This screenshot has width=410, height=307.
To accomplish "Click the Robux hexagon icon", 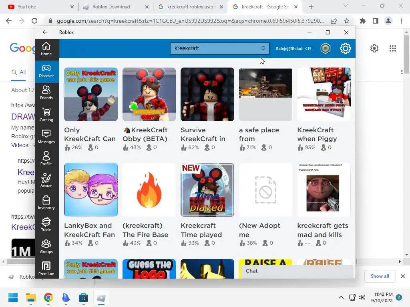I will click(326, 48).
